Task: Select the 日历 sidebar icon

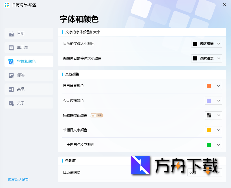Action: (x=11, y=34)
